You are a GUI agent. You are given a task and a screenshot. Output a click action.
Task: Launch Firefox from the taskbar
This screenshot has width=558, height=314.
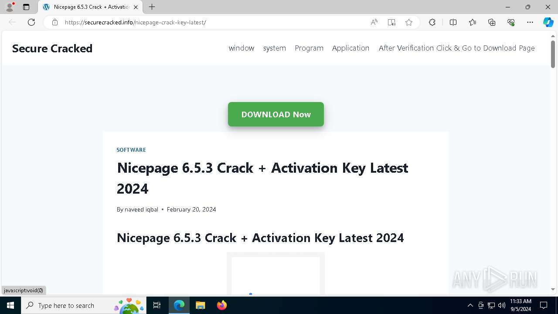point(221,305)
